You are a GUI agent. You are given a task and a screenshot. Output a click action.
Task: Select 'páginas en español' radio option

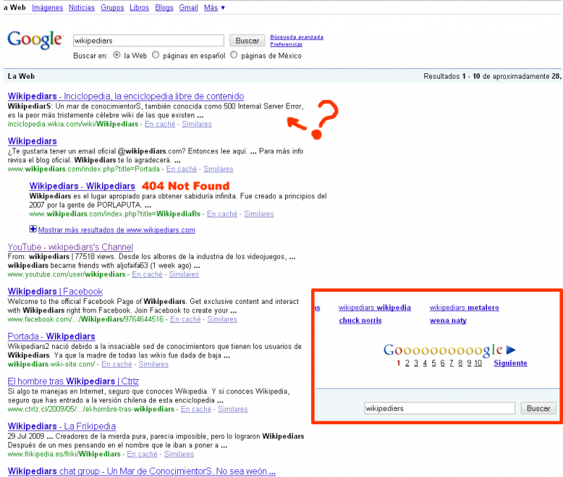pos(156,56)
